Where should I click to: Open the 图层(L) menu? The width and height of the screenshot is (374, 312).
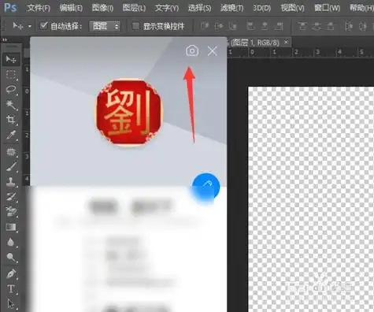pos(134,8)
